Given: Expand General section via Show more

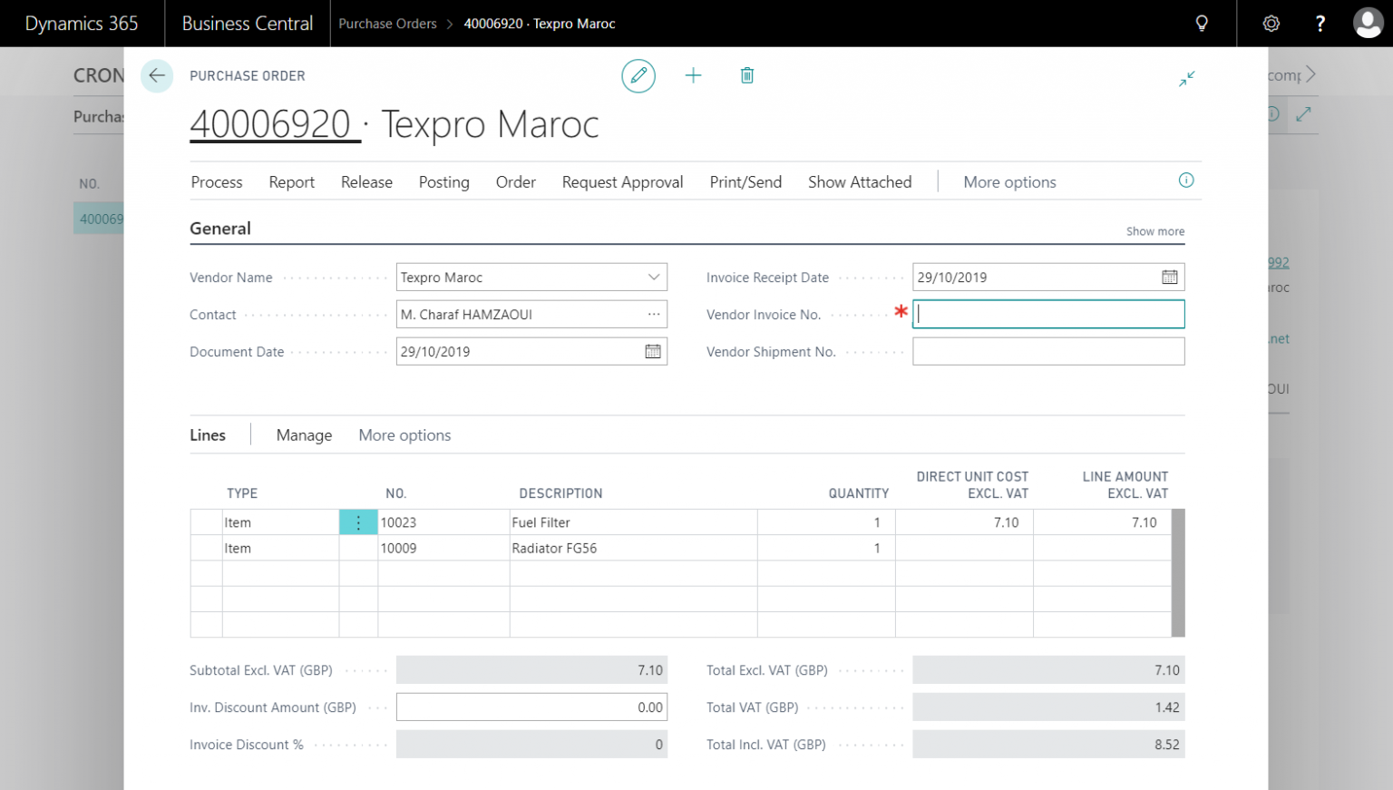Looking at the screenshot, I should 1154,231.
